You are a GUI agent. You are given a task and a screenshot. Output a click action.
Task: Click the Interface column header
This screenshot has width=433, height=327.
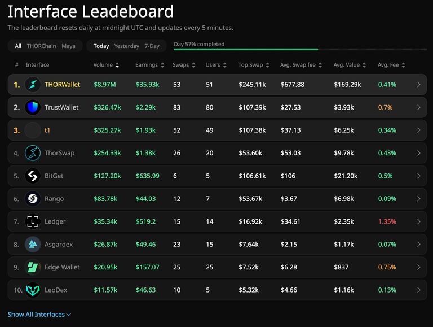click(37, 65)
